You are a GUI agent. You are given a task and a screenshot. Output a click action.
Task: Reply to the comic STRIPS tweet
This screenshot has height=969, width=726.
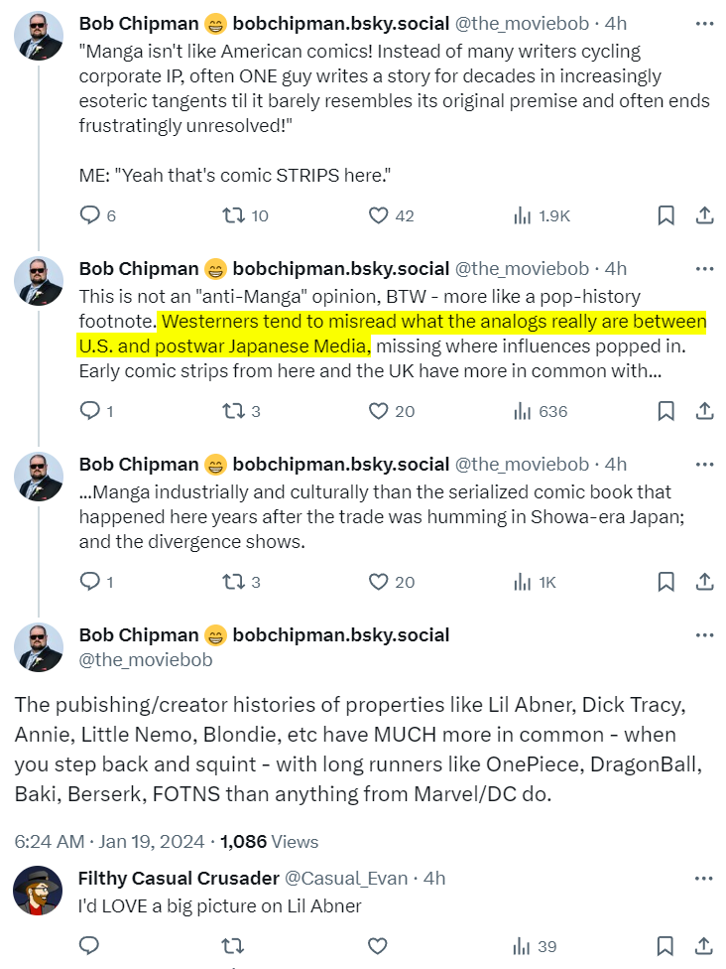[89, 215]
